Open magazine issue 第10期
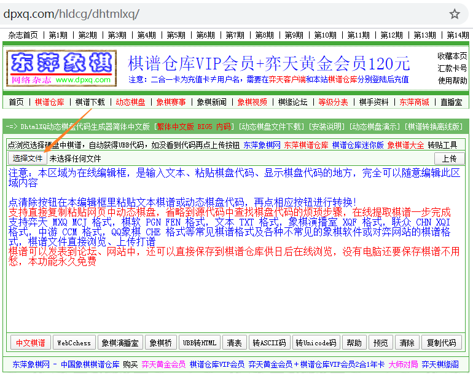Viewport: 473px width, 376px height. (x=325, y=35)
